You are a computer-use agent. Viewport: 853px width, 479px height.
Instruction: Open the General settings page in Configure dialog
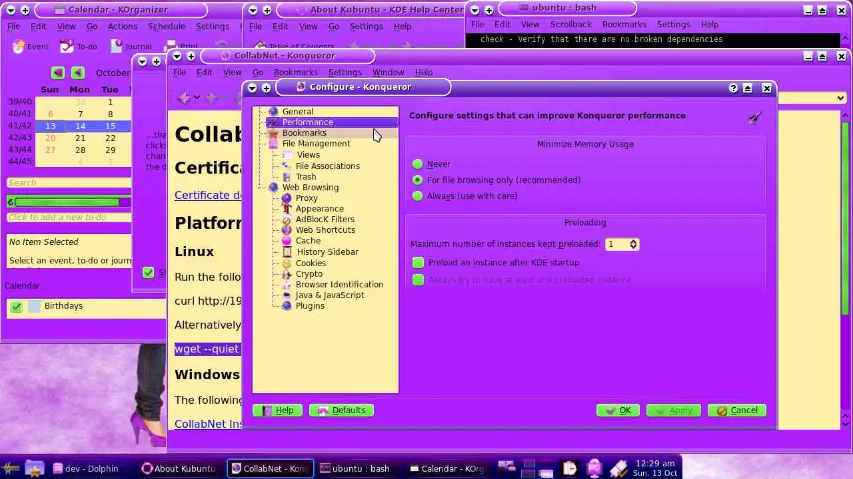[297, 111]
